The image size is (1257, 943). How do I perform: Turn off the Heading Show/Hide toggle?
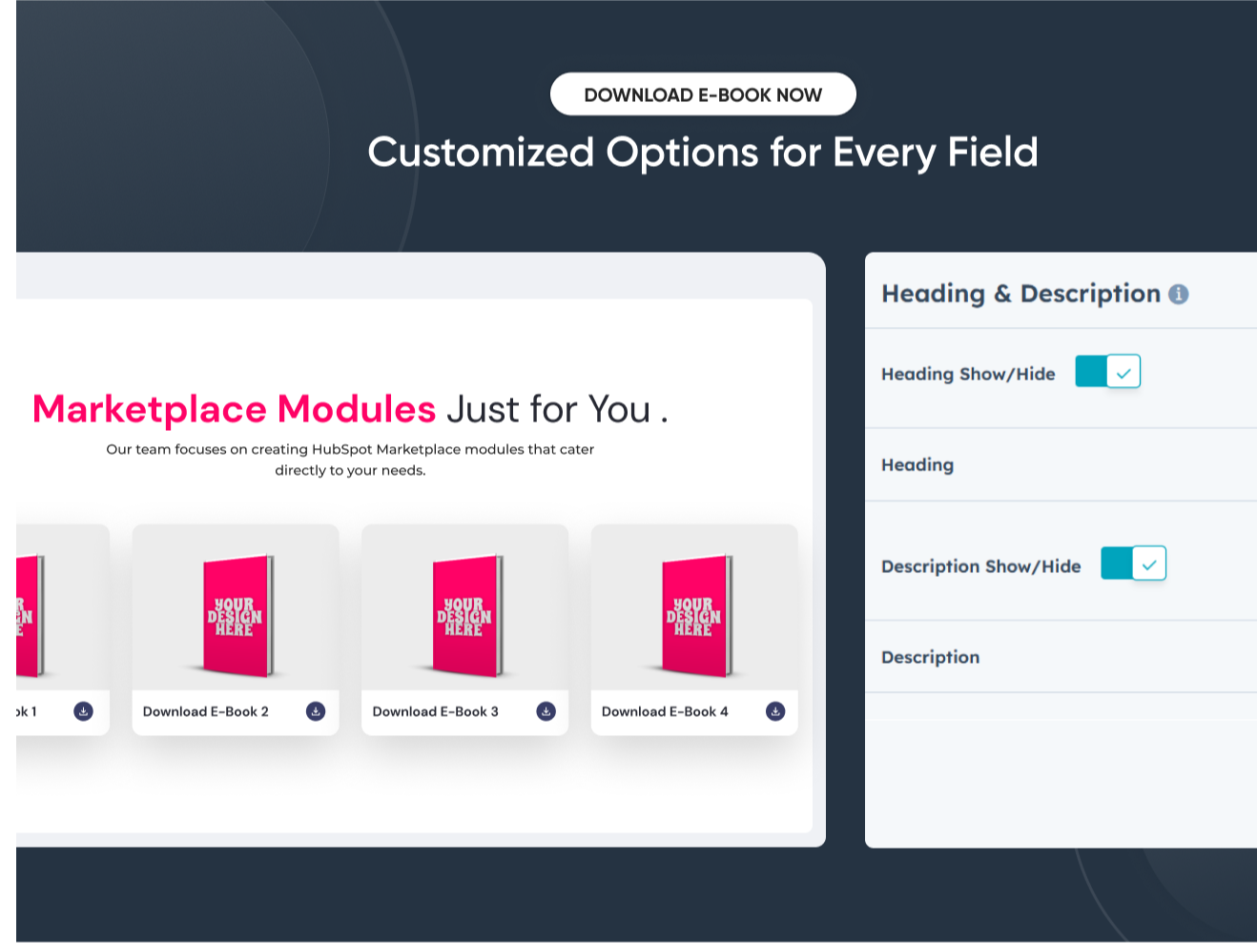click(x=1107, y=371)
